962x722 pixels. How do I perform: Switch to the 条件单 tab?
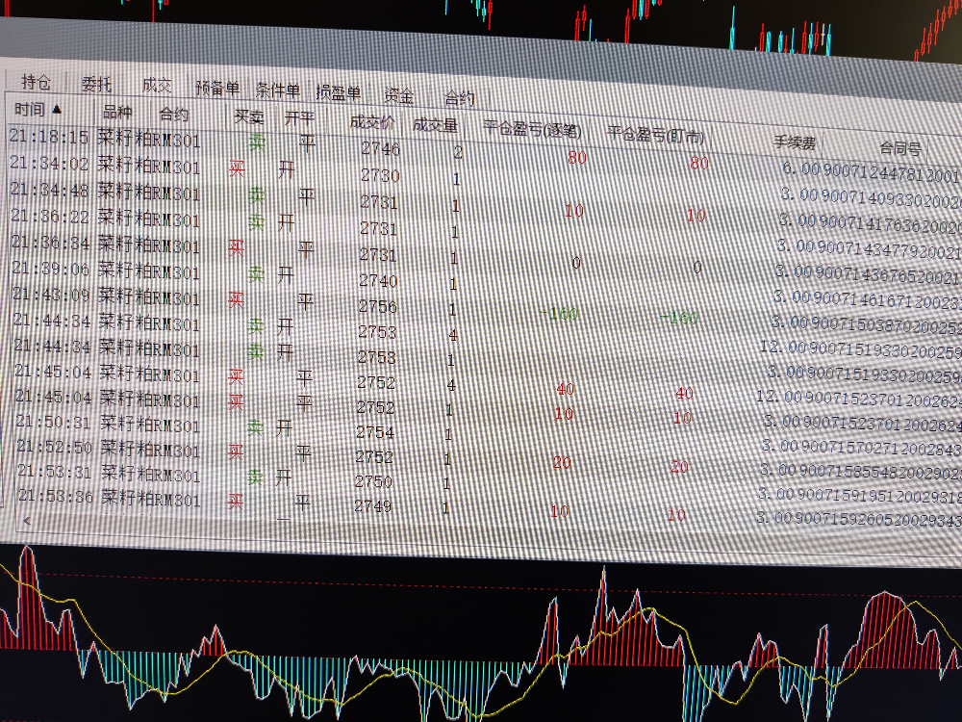277,90
